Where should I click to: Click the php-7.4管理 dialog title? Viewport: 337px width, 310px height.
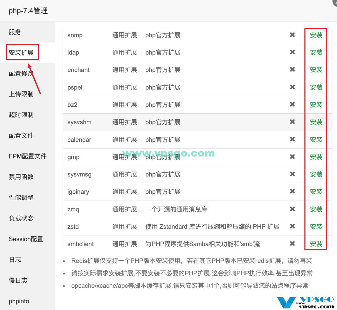click(x=28, y=11)
